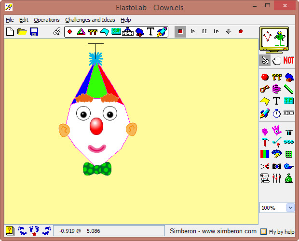
Task: Open the storm cloud lightning tool
Action: (x=276, y=154)
